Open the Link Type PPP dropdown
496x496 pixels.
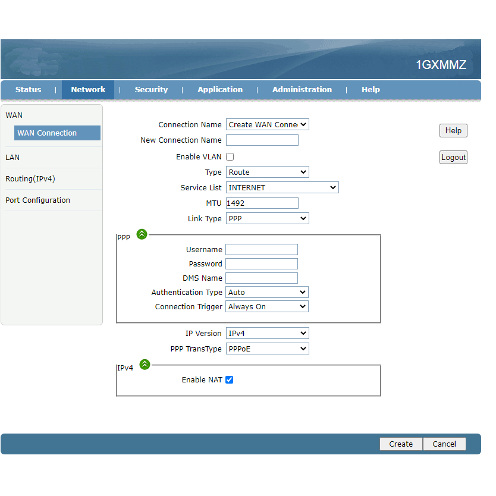(x=267, y=219)
